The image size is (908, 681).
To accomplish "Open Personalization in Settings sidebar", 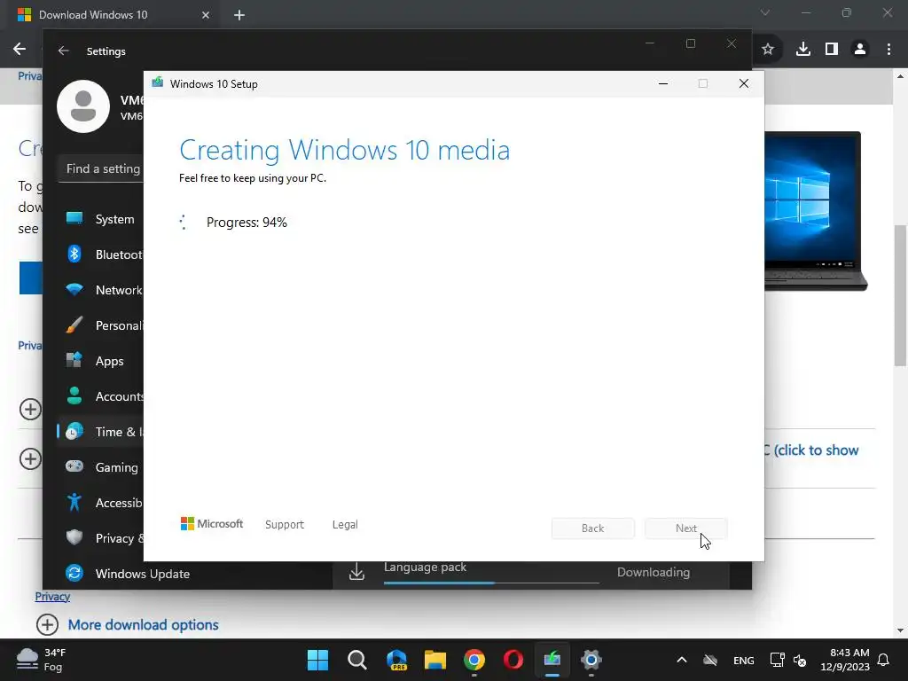I will (x=101, y=325).
